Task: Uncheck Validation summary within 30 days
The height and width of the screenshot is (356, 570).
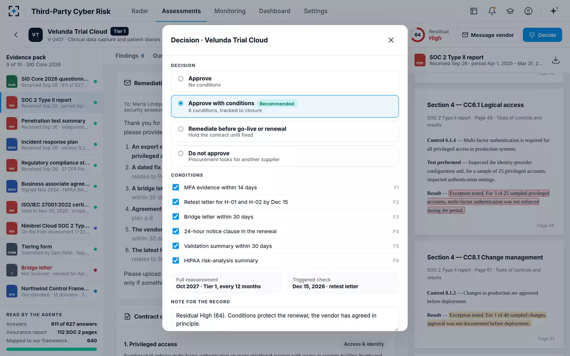Action: point(176,246)
